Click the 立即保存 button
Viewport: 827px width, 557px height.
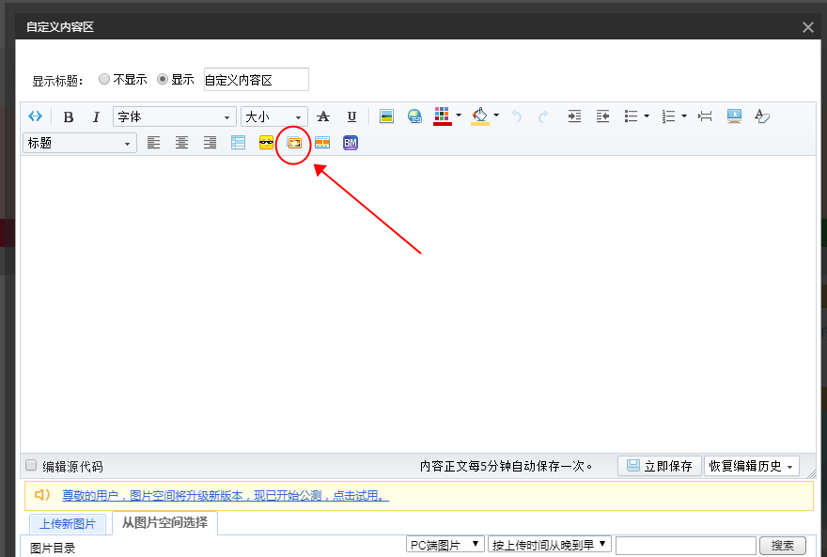(659, 466)
